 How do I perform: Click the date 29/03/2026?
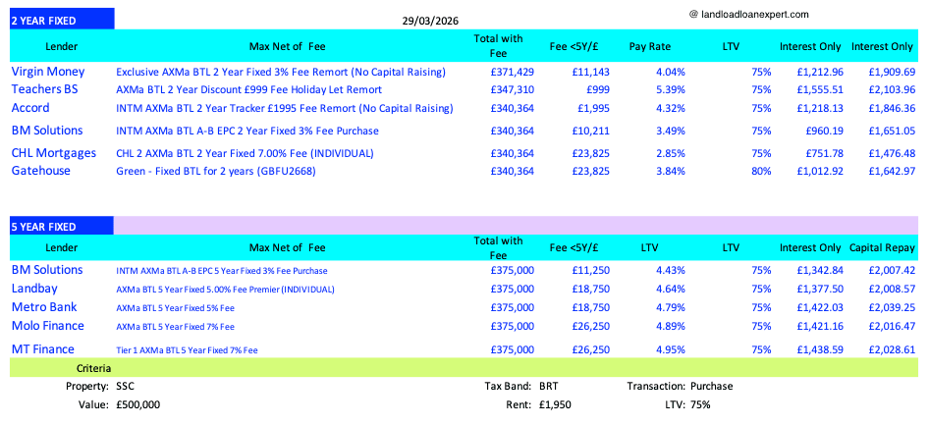[x=429, y=21]
